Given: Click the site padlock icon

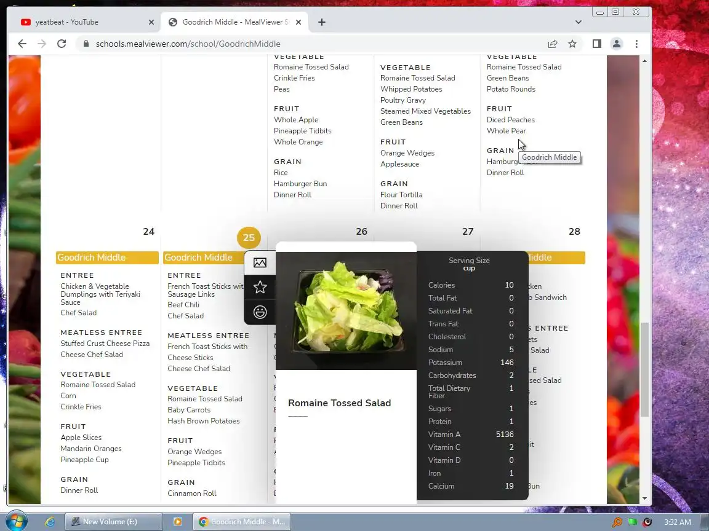Looking at the screenshot, I should 86,44.
